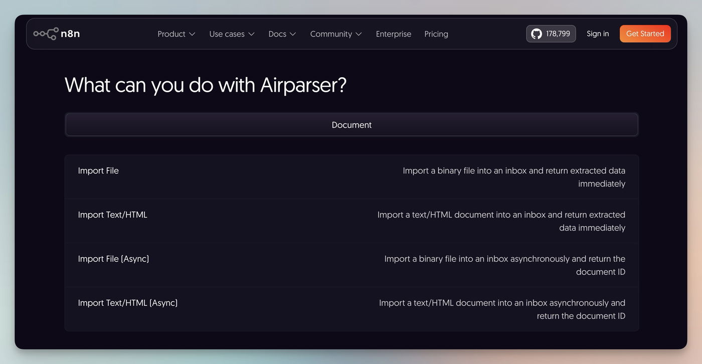Open the Community menu label

tap(331, 34)
